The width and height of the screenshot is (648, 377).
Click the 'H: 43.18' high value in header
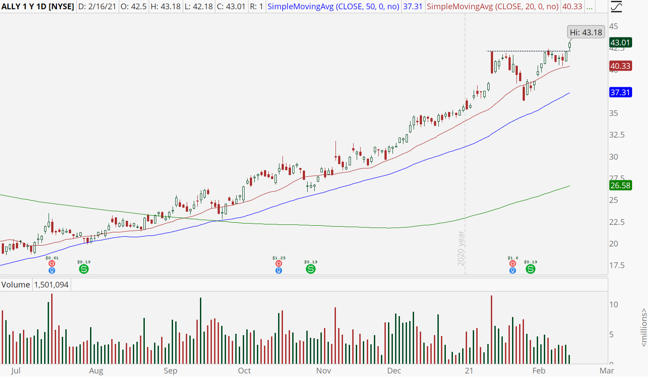pyautogui.click(x=166, y=7)
